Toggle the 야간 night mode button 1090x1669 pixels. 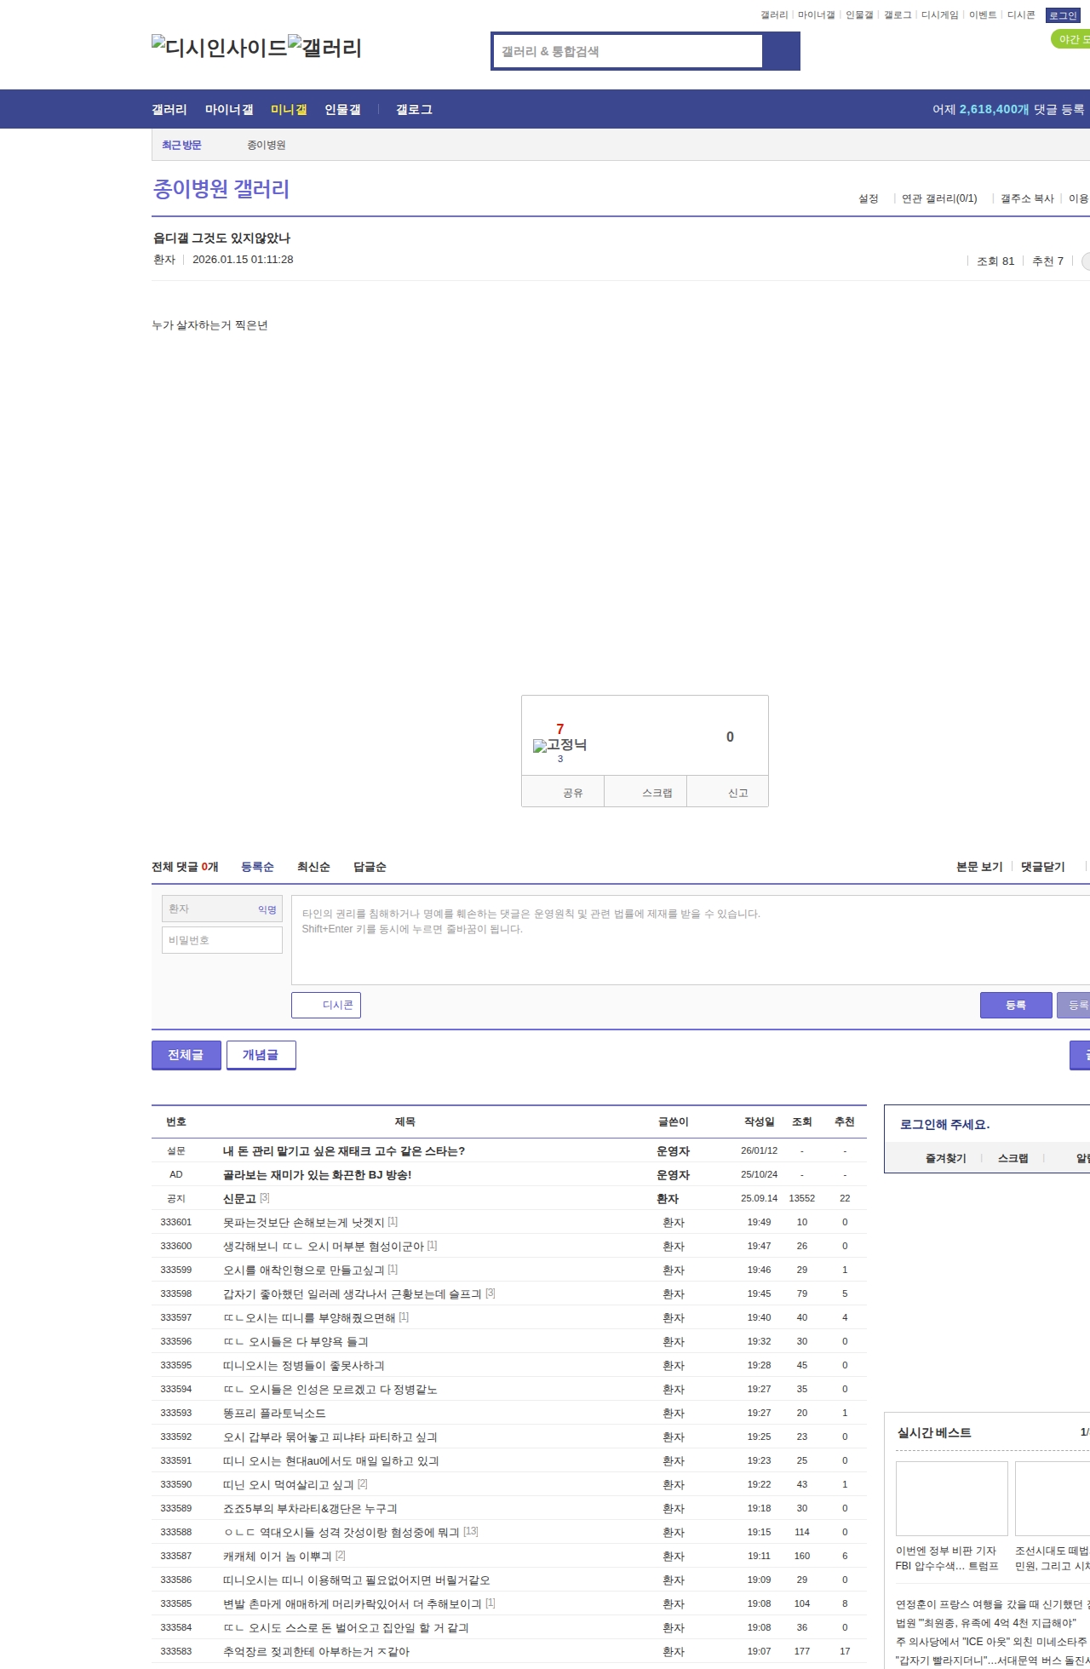pos(1070,39)
